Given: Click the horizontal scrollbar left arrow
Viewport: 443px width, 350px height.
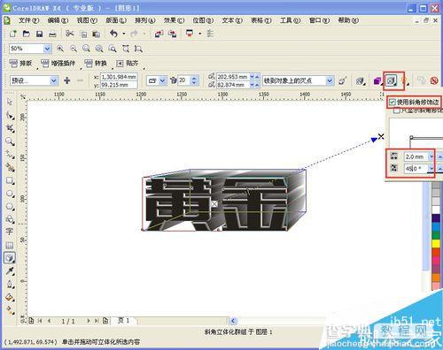Looking at the screenshot, I should point(233,321).
